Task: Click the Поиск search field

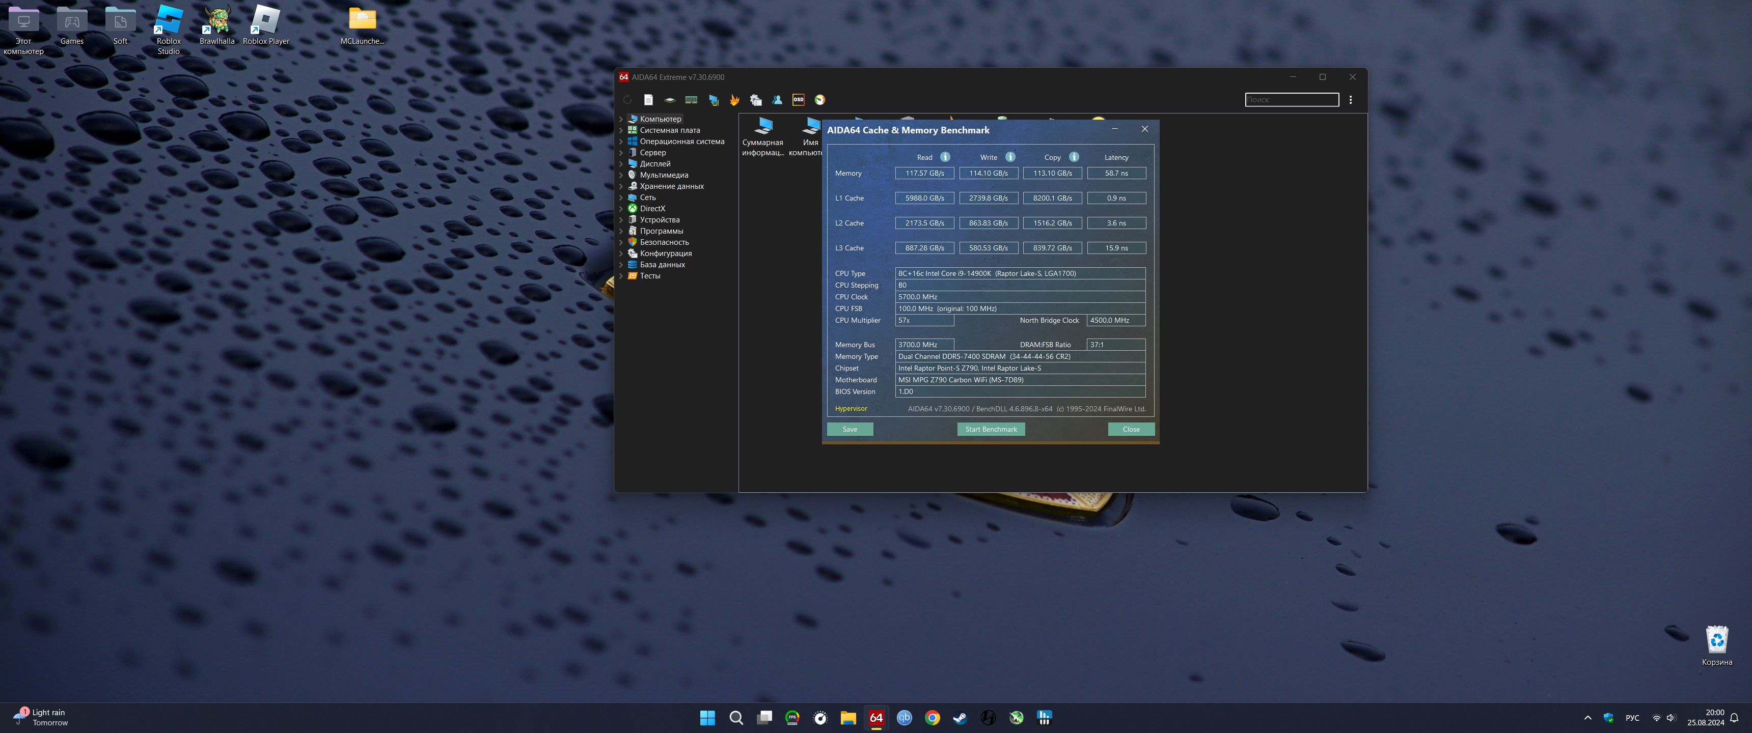Action: click(x=1291, y=100)
